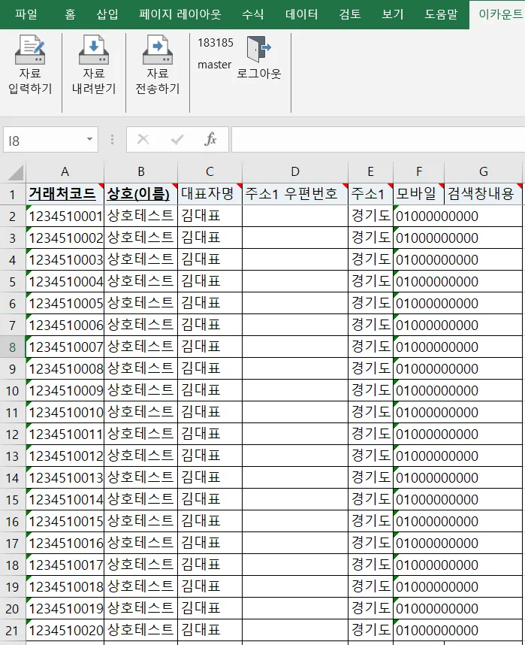The width and height of the screenshot is (525, 645).
Task: Open the 삽입 ribbon tab
Action: point(107,14)
